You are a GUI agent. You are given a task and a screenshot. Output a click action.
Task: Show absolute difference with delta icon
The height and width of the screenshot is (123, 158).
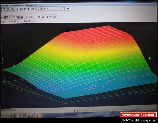tap(43, 17)
